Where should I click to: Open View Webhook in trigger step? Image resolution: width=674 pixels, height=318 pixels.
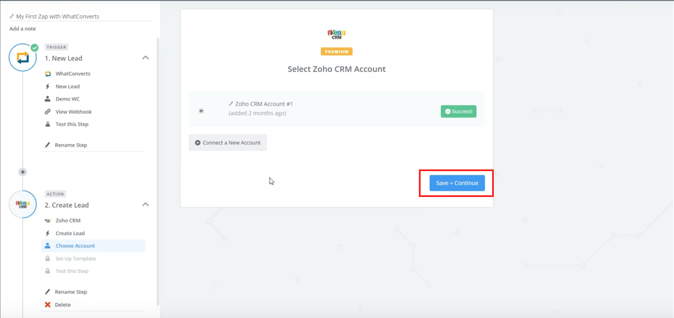[74, 112]
